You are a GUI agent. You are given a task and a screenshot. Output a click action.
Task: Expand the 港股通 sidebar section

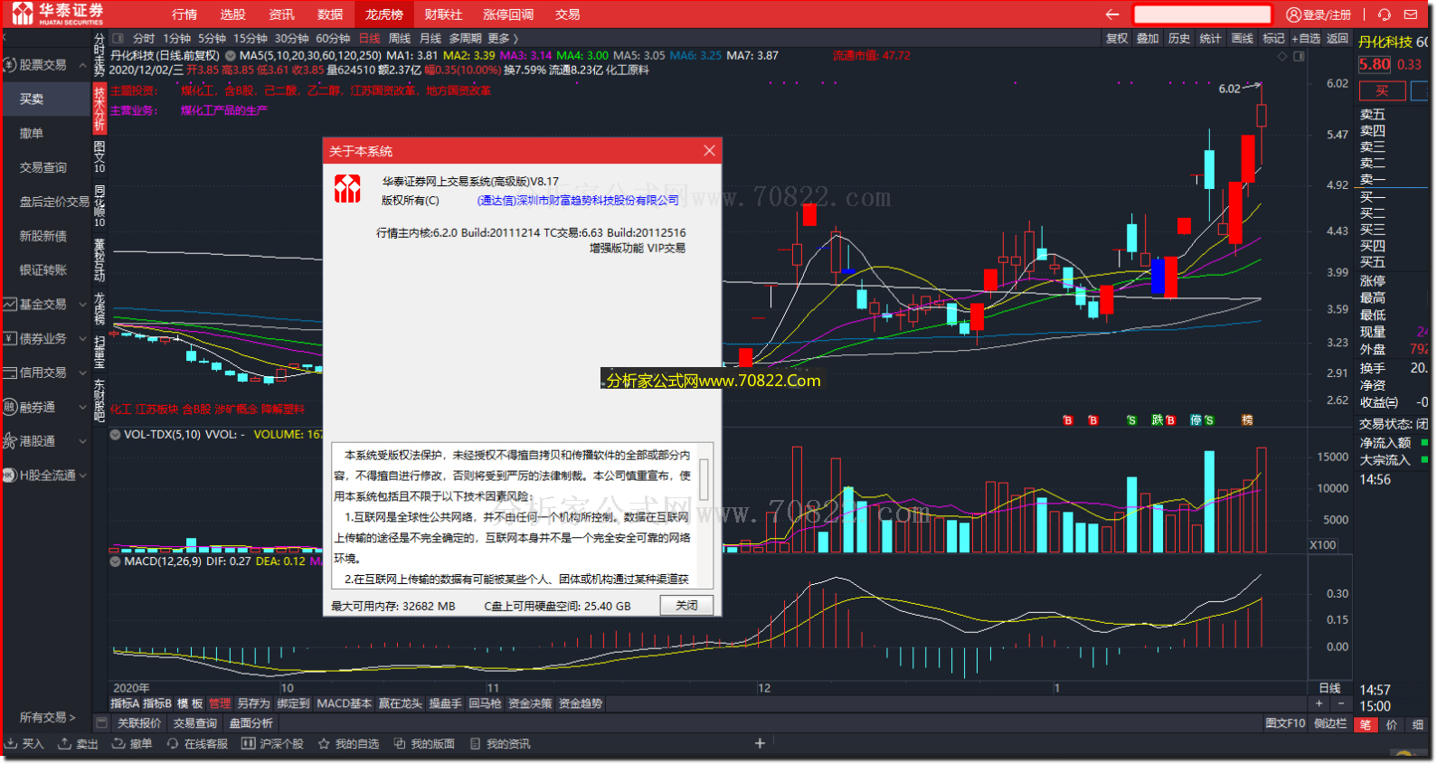pyautogui.click(x=45, y=441)
